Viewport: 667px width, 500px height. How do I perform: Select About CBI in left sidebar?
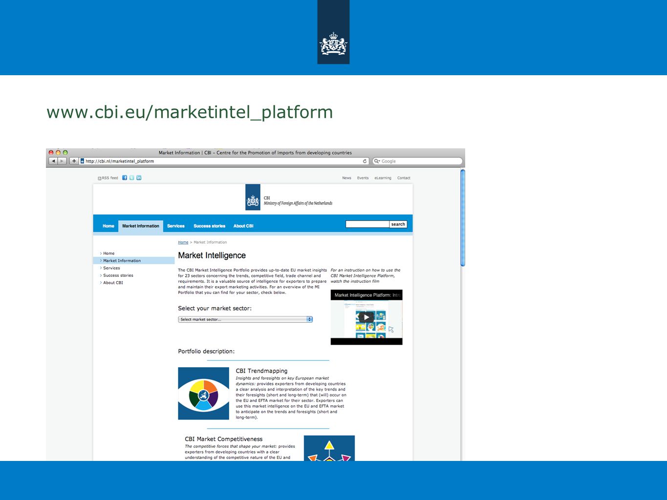pyautogui.click(x=113, y=283)
